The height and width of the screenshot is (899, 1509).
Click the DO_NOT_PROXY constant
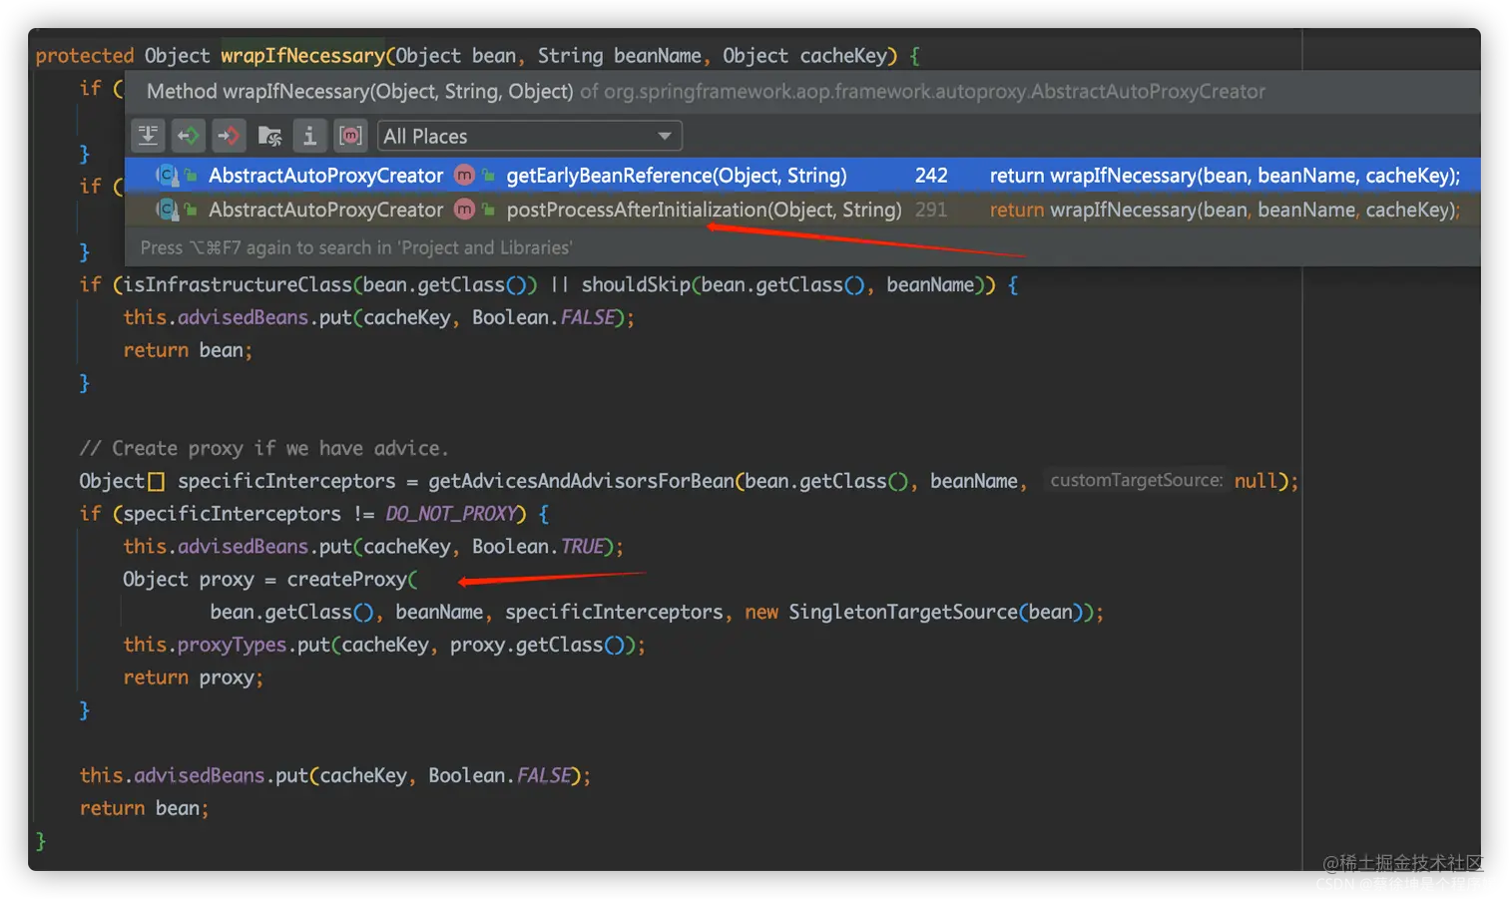tap(451, 514)
